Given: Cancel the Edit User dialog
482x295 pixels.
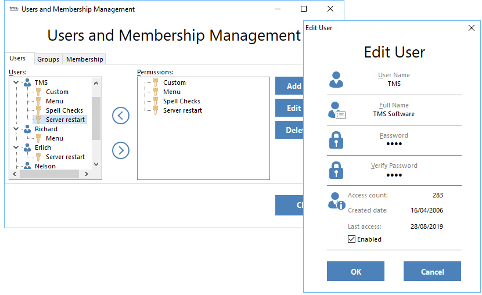Looking at the screenshot, I should (x=432, y=271).
